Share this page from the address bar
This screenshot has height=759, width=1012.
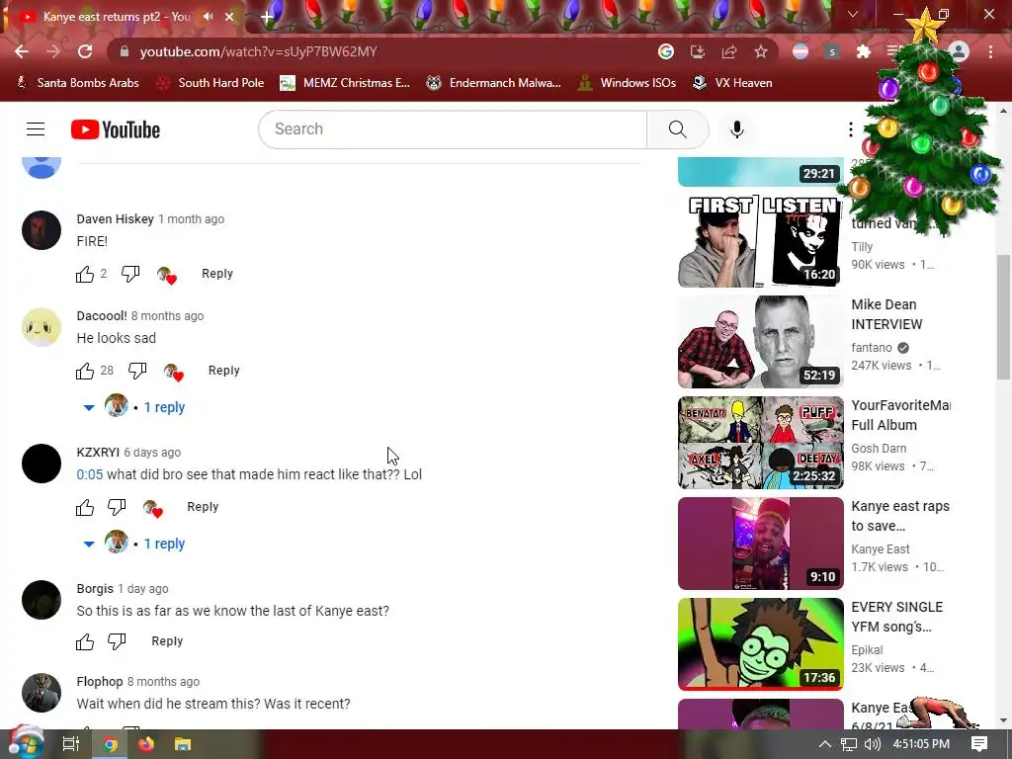[729, 51]
